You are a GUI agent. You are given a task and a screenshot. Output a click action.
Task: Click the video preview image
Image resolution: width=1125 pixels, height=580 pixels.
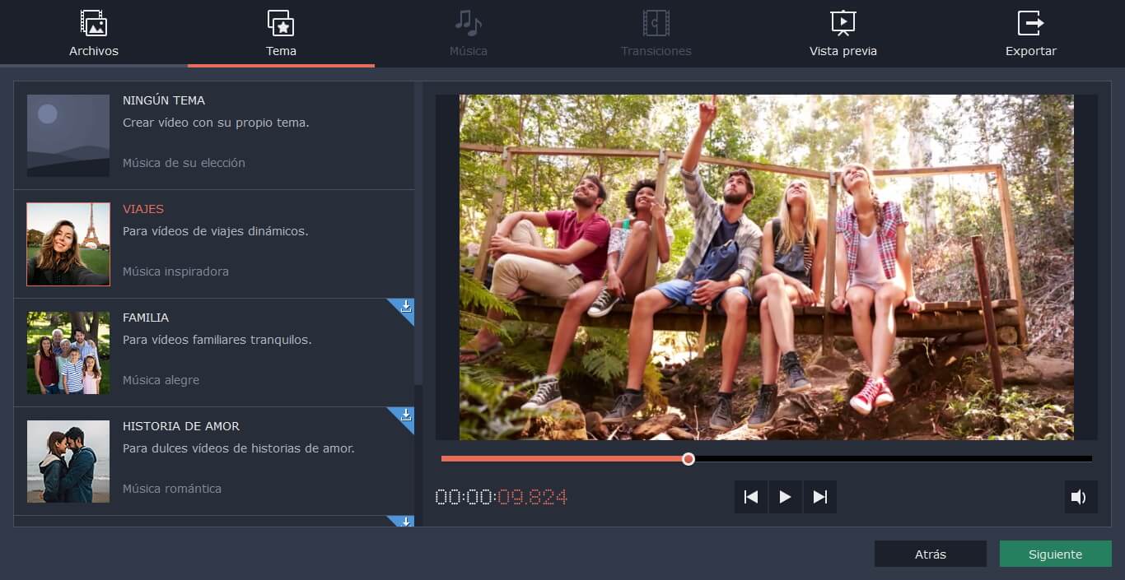767,267
